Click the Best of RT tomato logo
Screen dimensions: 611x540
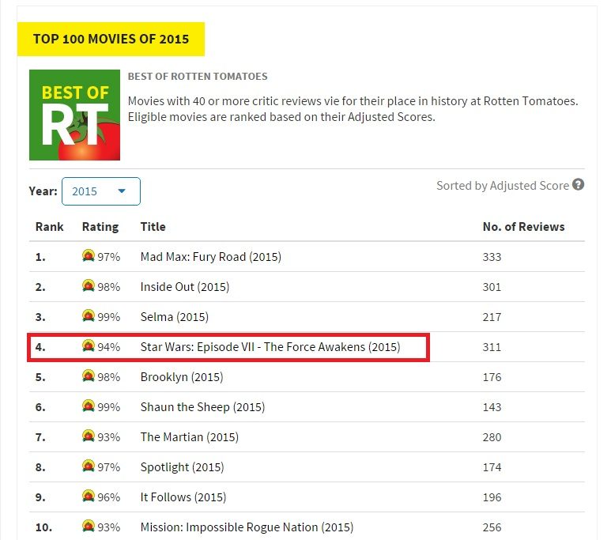tap(74, 115)
